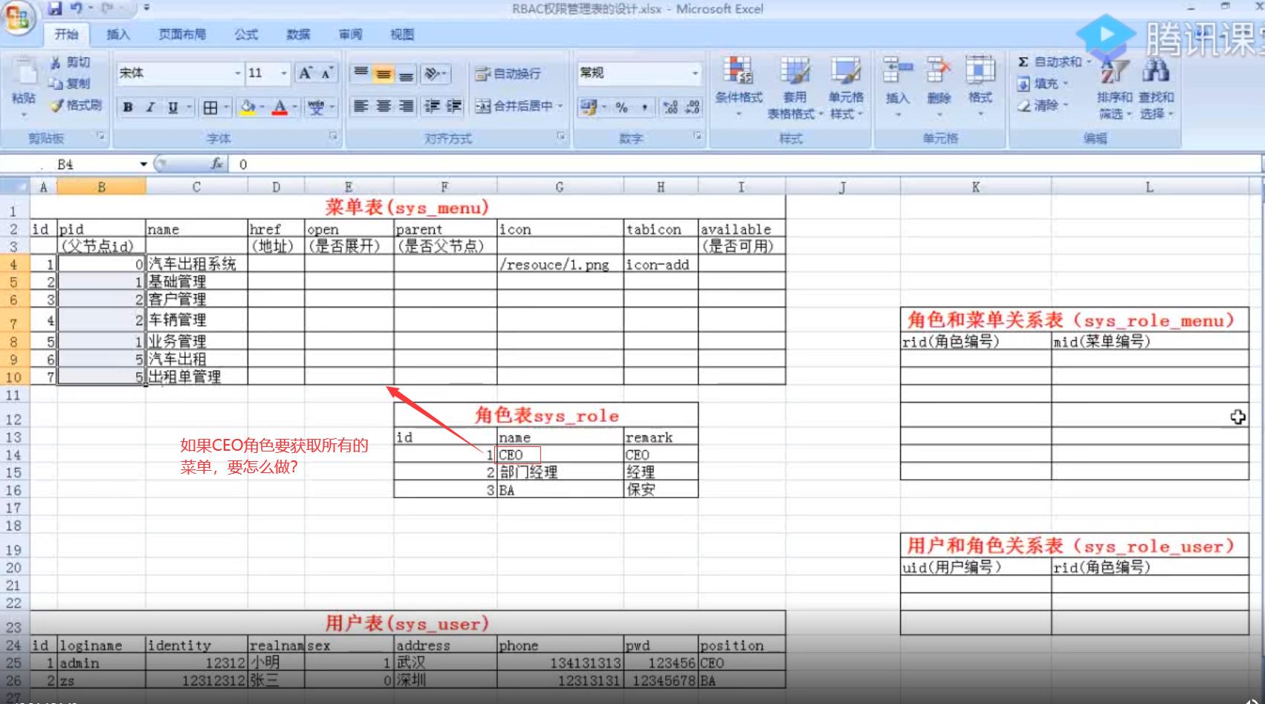Open 查找和选择 find and select
The height and width of the screenshot is (704, 1265).
(1156, 88)
